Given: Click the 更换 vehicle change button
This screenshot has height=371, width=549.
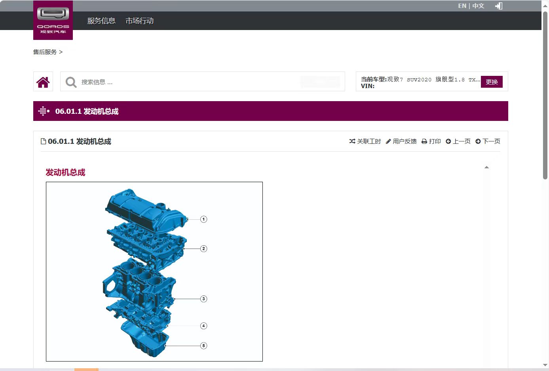Looking at the screenshot, I should pos(492,82).
